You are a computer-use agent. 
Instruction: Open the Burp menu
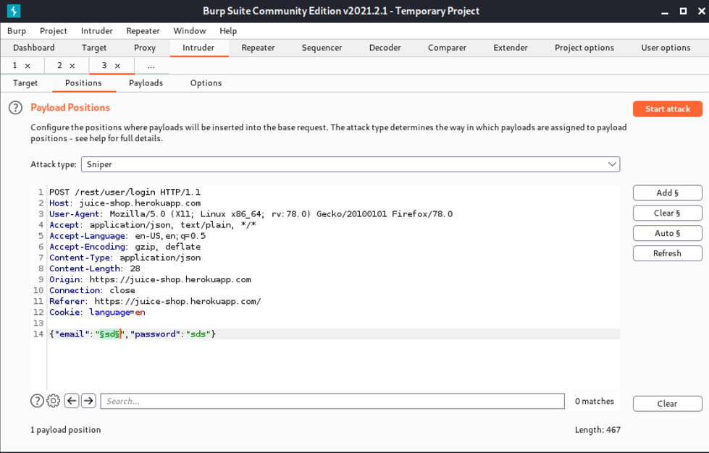[17, 30]
